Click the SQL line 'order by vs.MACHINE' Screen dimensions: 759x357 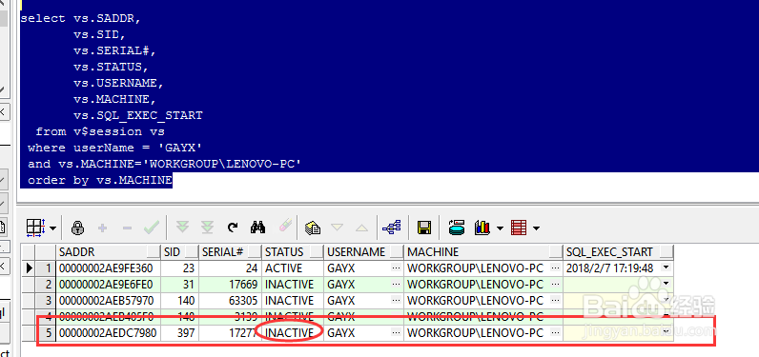point(100,180)
